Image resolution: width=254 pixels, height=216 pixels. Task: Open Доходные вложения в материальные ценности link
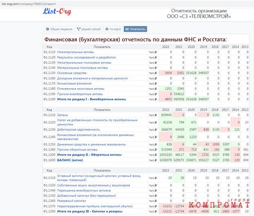click(x=92, y=78)
